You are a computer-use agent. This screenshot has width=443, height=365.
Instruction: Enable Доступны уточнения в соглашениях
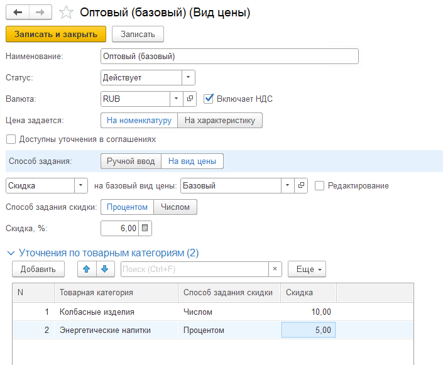tap(11, 139)
